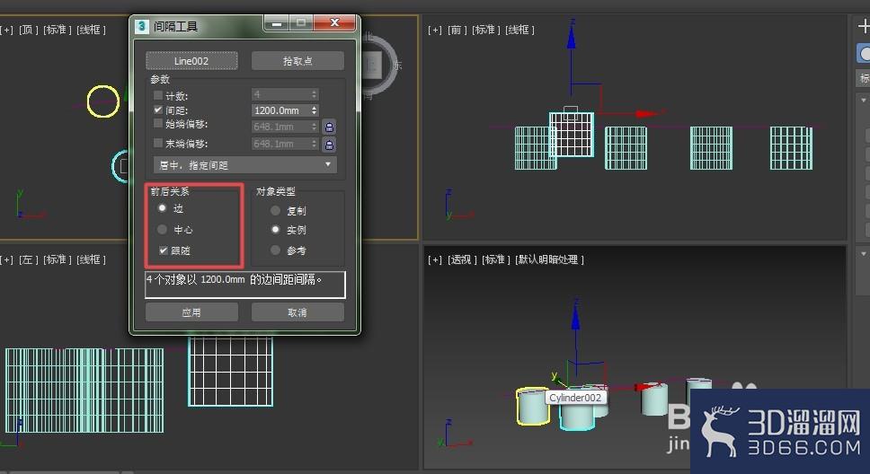Screen dimensions: 870x474
Task: Click the red X axis arrow in front viewport
Action: 648,114
